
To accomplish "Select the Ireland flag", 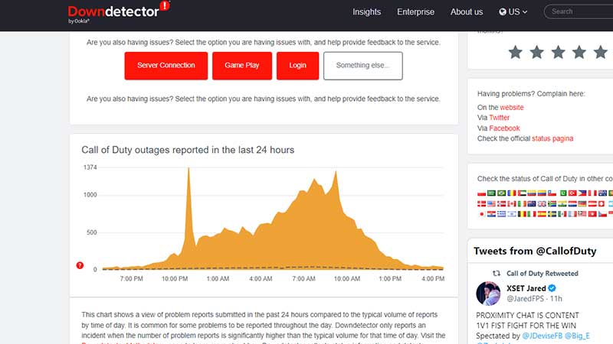I will point(522,203).
